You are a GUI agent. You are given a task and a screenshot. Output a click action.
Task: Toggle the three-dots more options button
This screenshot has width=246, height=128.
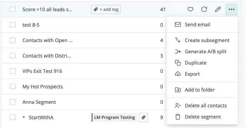tap(232, 9)
